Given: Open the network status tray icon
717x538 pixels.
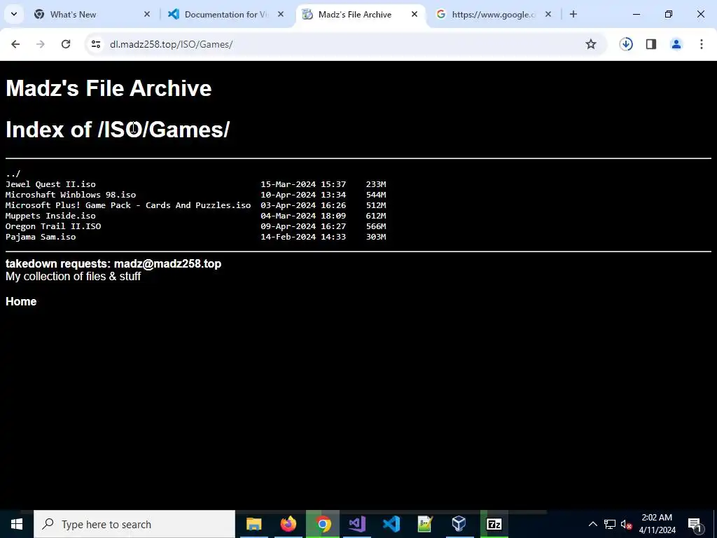Looking at the screenshot, I should pyautogui.click(x=610, y=524).
